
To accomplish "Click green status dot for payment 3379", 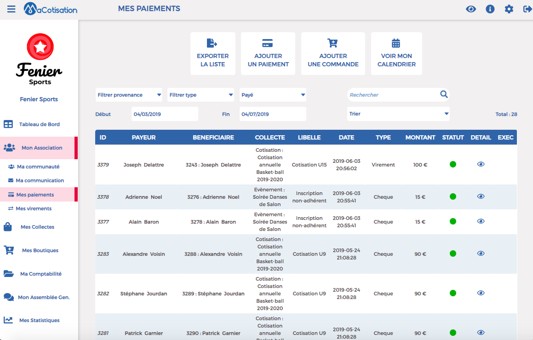I will coord(453,165).
